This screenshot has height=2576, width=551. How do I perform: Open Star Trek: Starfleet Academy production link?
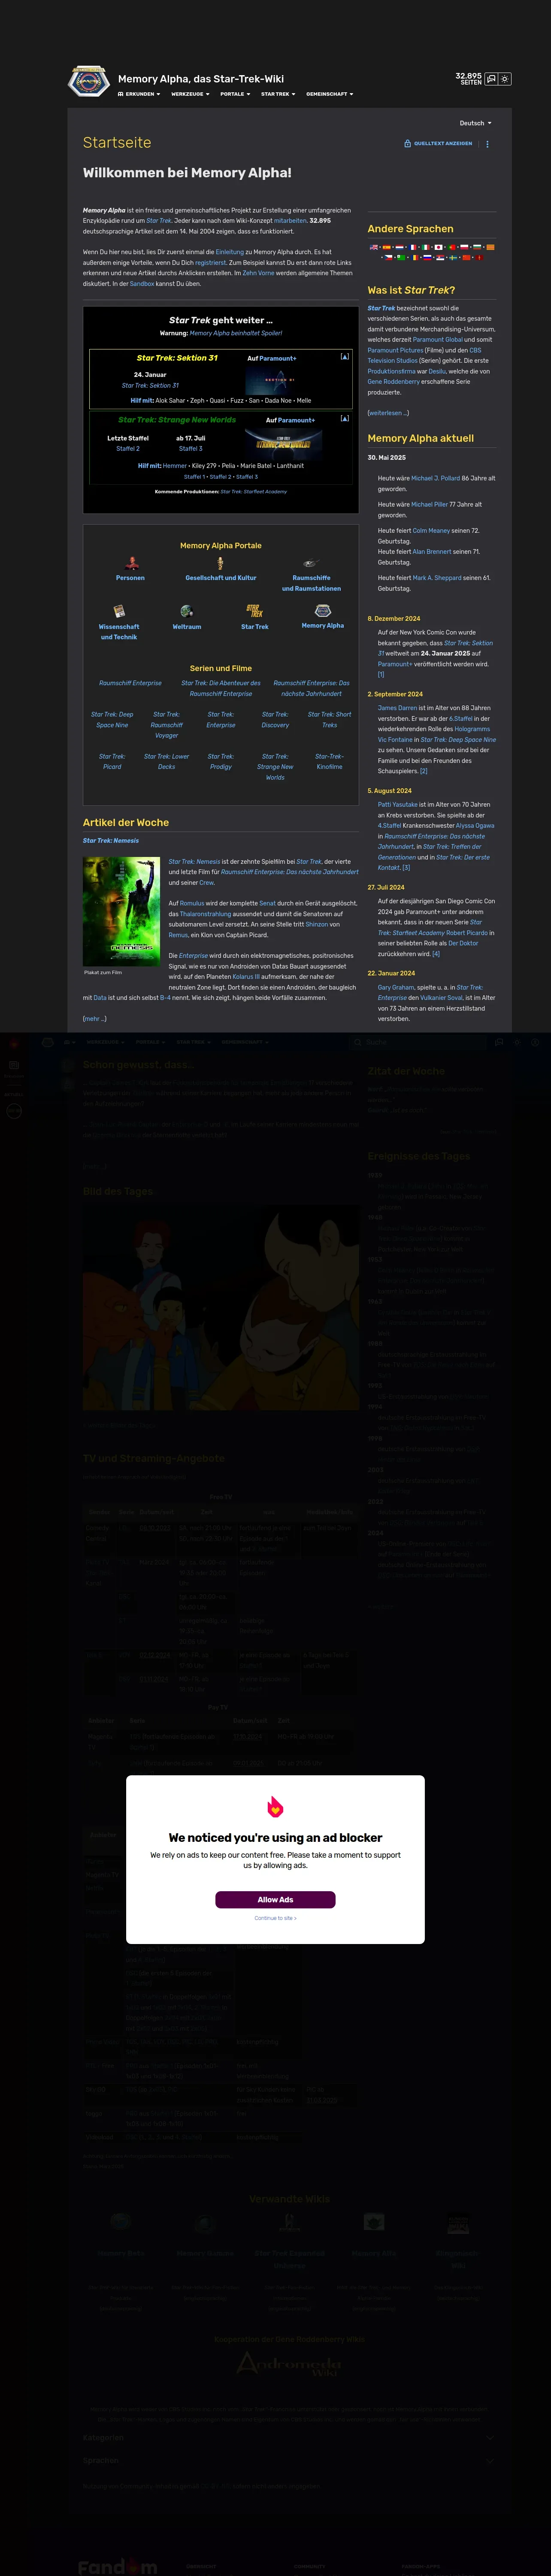(253, 491)
